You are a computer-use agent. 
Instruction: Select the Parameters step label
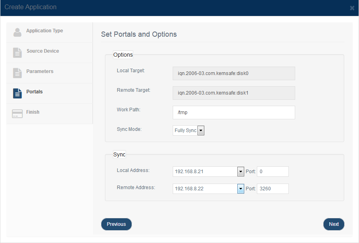pyautogui.click(x=40, y=71)
